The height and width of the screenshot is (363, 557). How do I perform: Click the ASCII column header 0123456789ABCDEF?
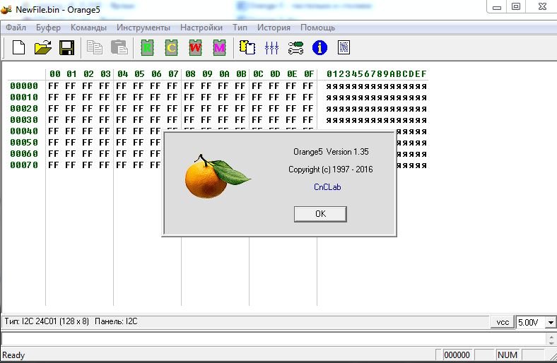pyautogui.click(x=377, y=74)
